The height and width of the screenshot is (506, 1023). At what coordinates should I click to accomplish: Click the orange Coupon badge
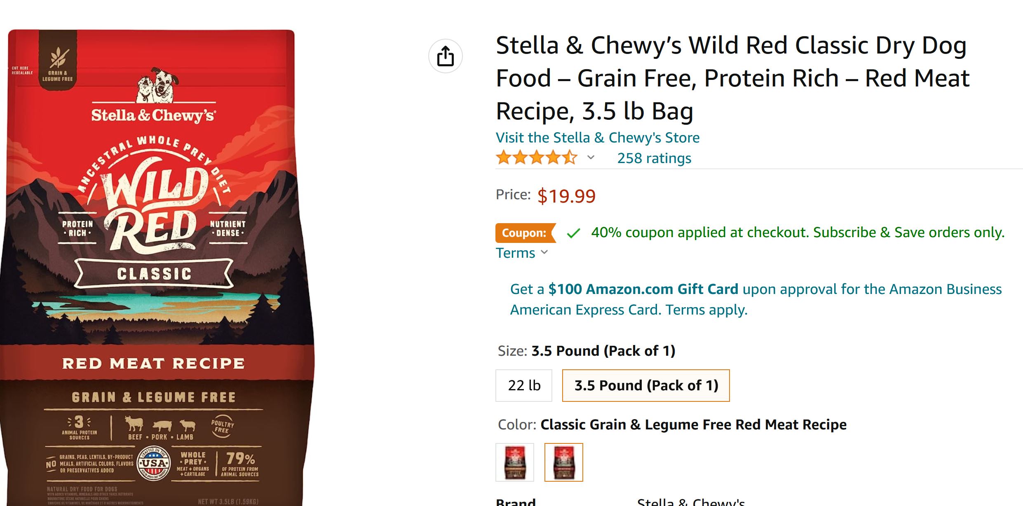(524, 233)
